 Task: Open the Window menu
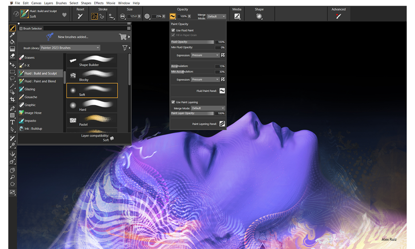point(124,3)
